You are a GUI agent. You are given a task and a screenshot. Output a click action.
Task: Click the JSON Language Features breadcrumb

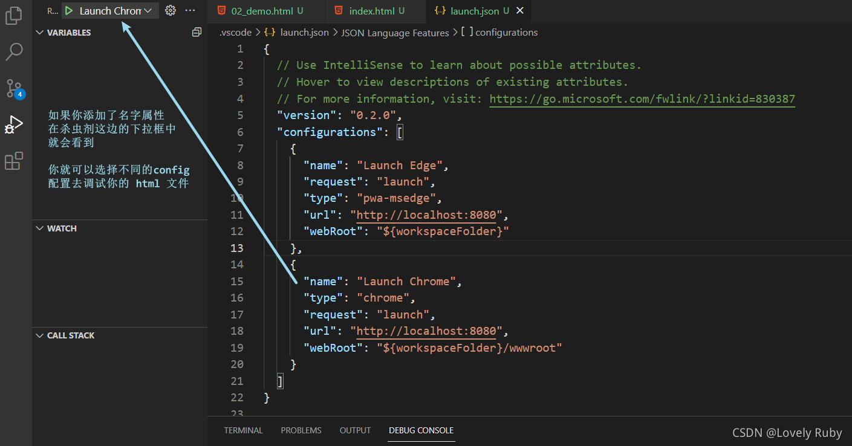395,33
